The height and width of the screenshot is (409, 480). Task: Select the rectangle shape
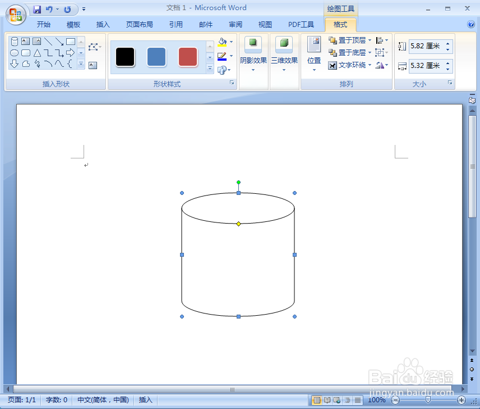point(71,42)
